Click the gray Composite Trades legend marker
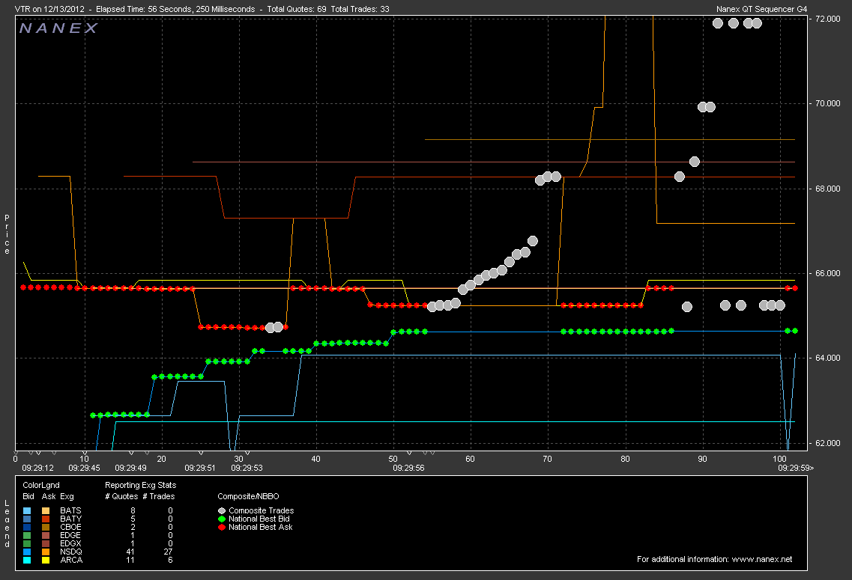The width and height of the screenshot is (852, 580). click(221, 511)
